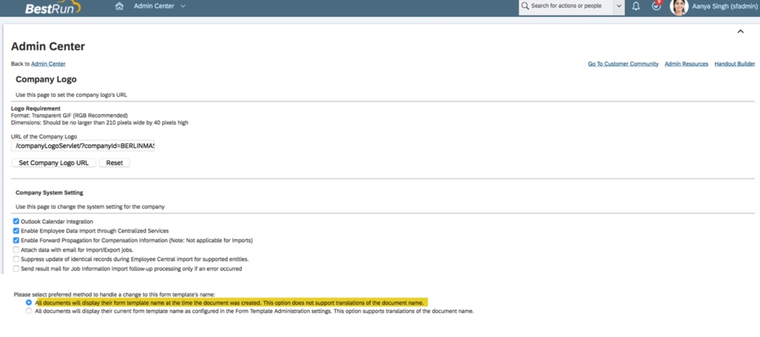
Task: Click the search magnifier icon
Action: coord(525,6)
